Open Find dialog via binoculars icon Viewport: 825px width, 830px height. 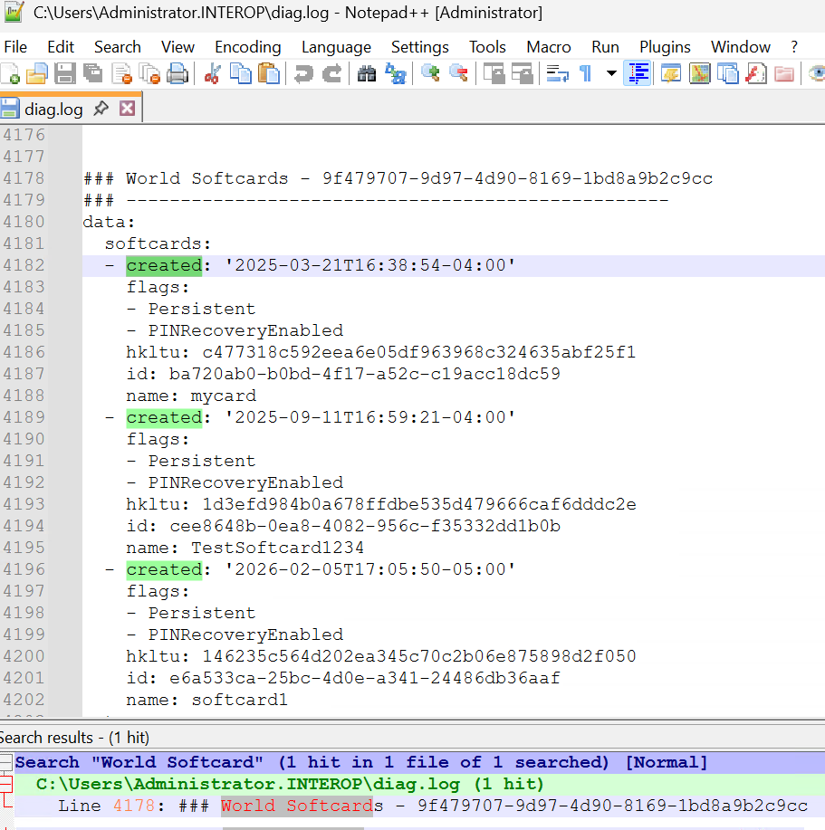(367, 73)
